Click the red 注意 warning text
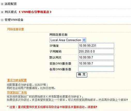The image size is (131, 111). tap(52, 107)
